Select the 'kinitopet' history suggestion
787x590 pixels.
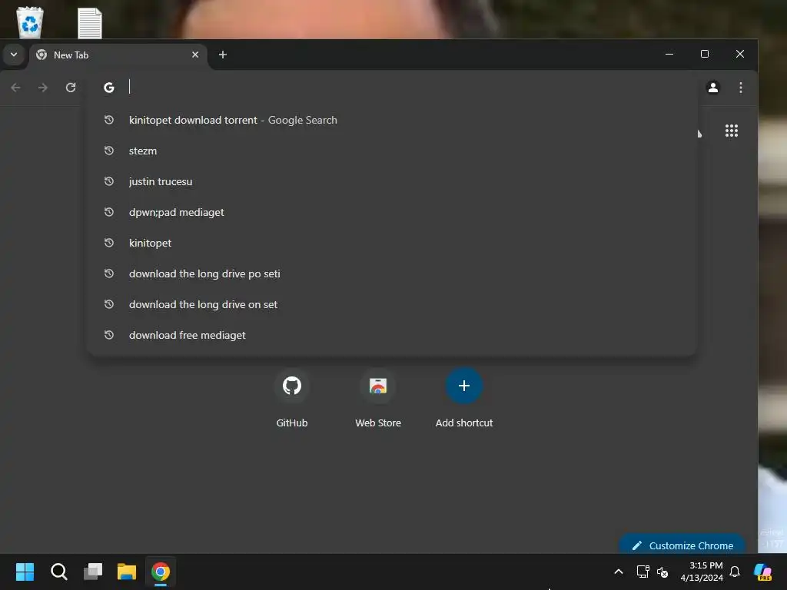391,243
